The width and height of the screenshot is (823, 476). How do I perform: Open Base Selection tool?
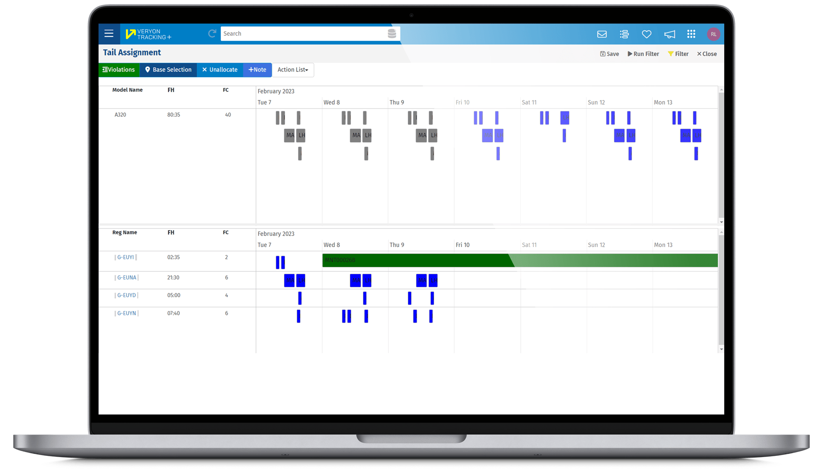(x=168, y=70)
